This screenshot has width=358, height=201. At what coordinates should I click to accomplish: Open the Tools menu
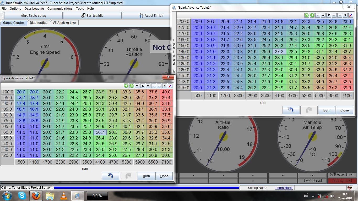(x=80, y=9)
